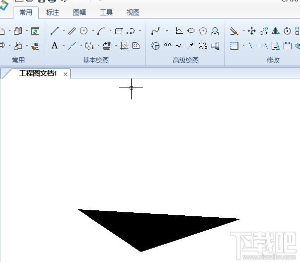The height and width of the screenshot is (262, 300).
Task: Open the 工具 ribbon tab
Action: (x=106, y=12)
